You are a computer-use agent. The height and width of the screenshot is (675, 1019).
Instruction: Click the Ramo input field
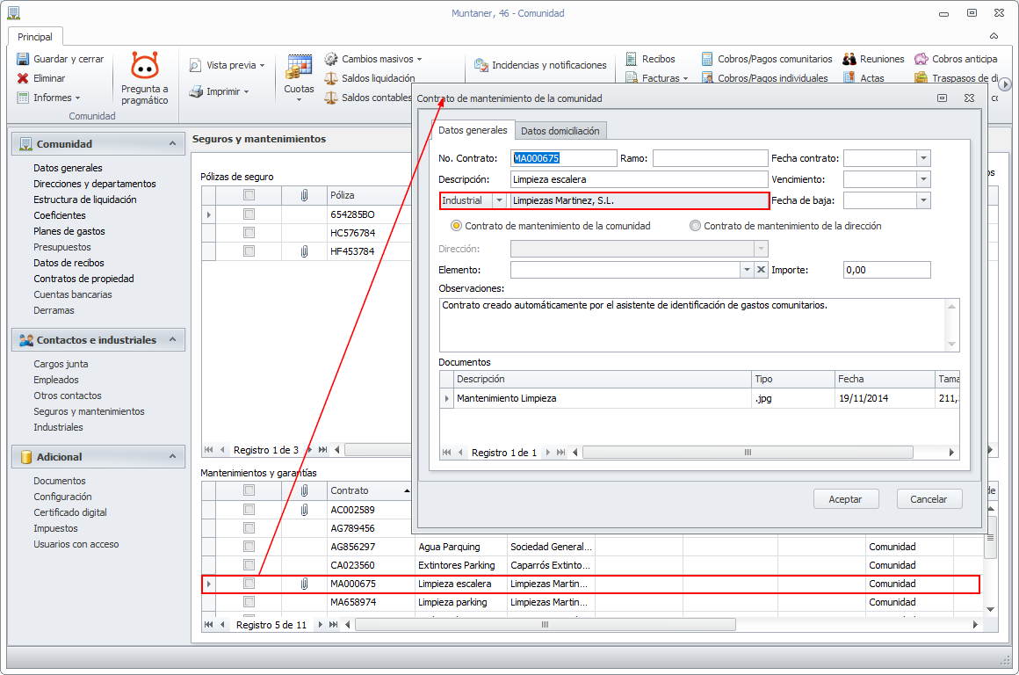711,158
